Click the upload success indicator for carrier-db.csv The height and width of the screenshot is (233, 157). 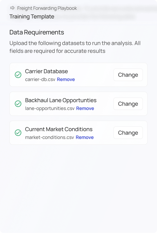tap(18, 75)
